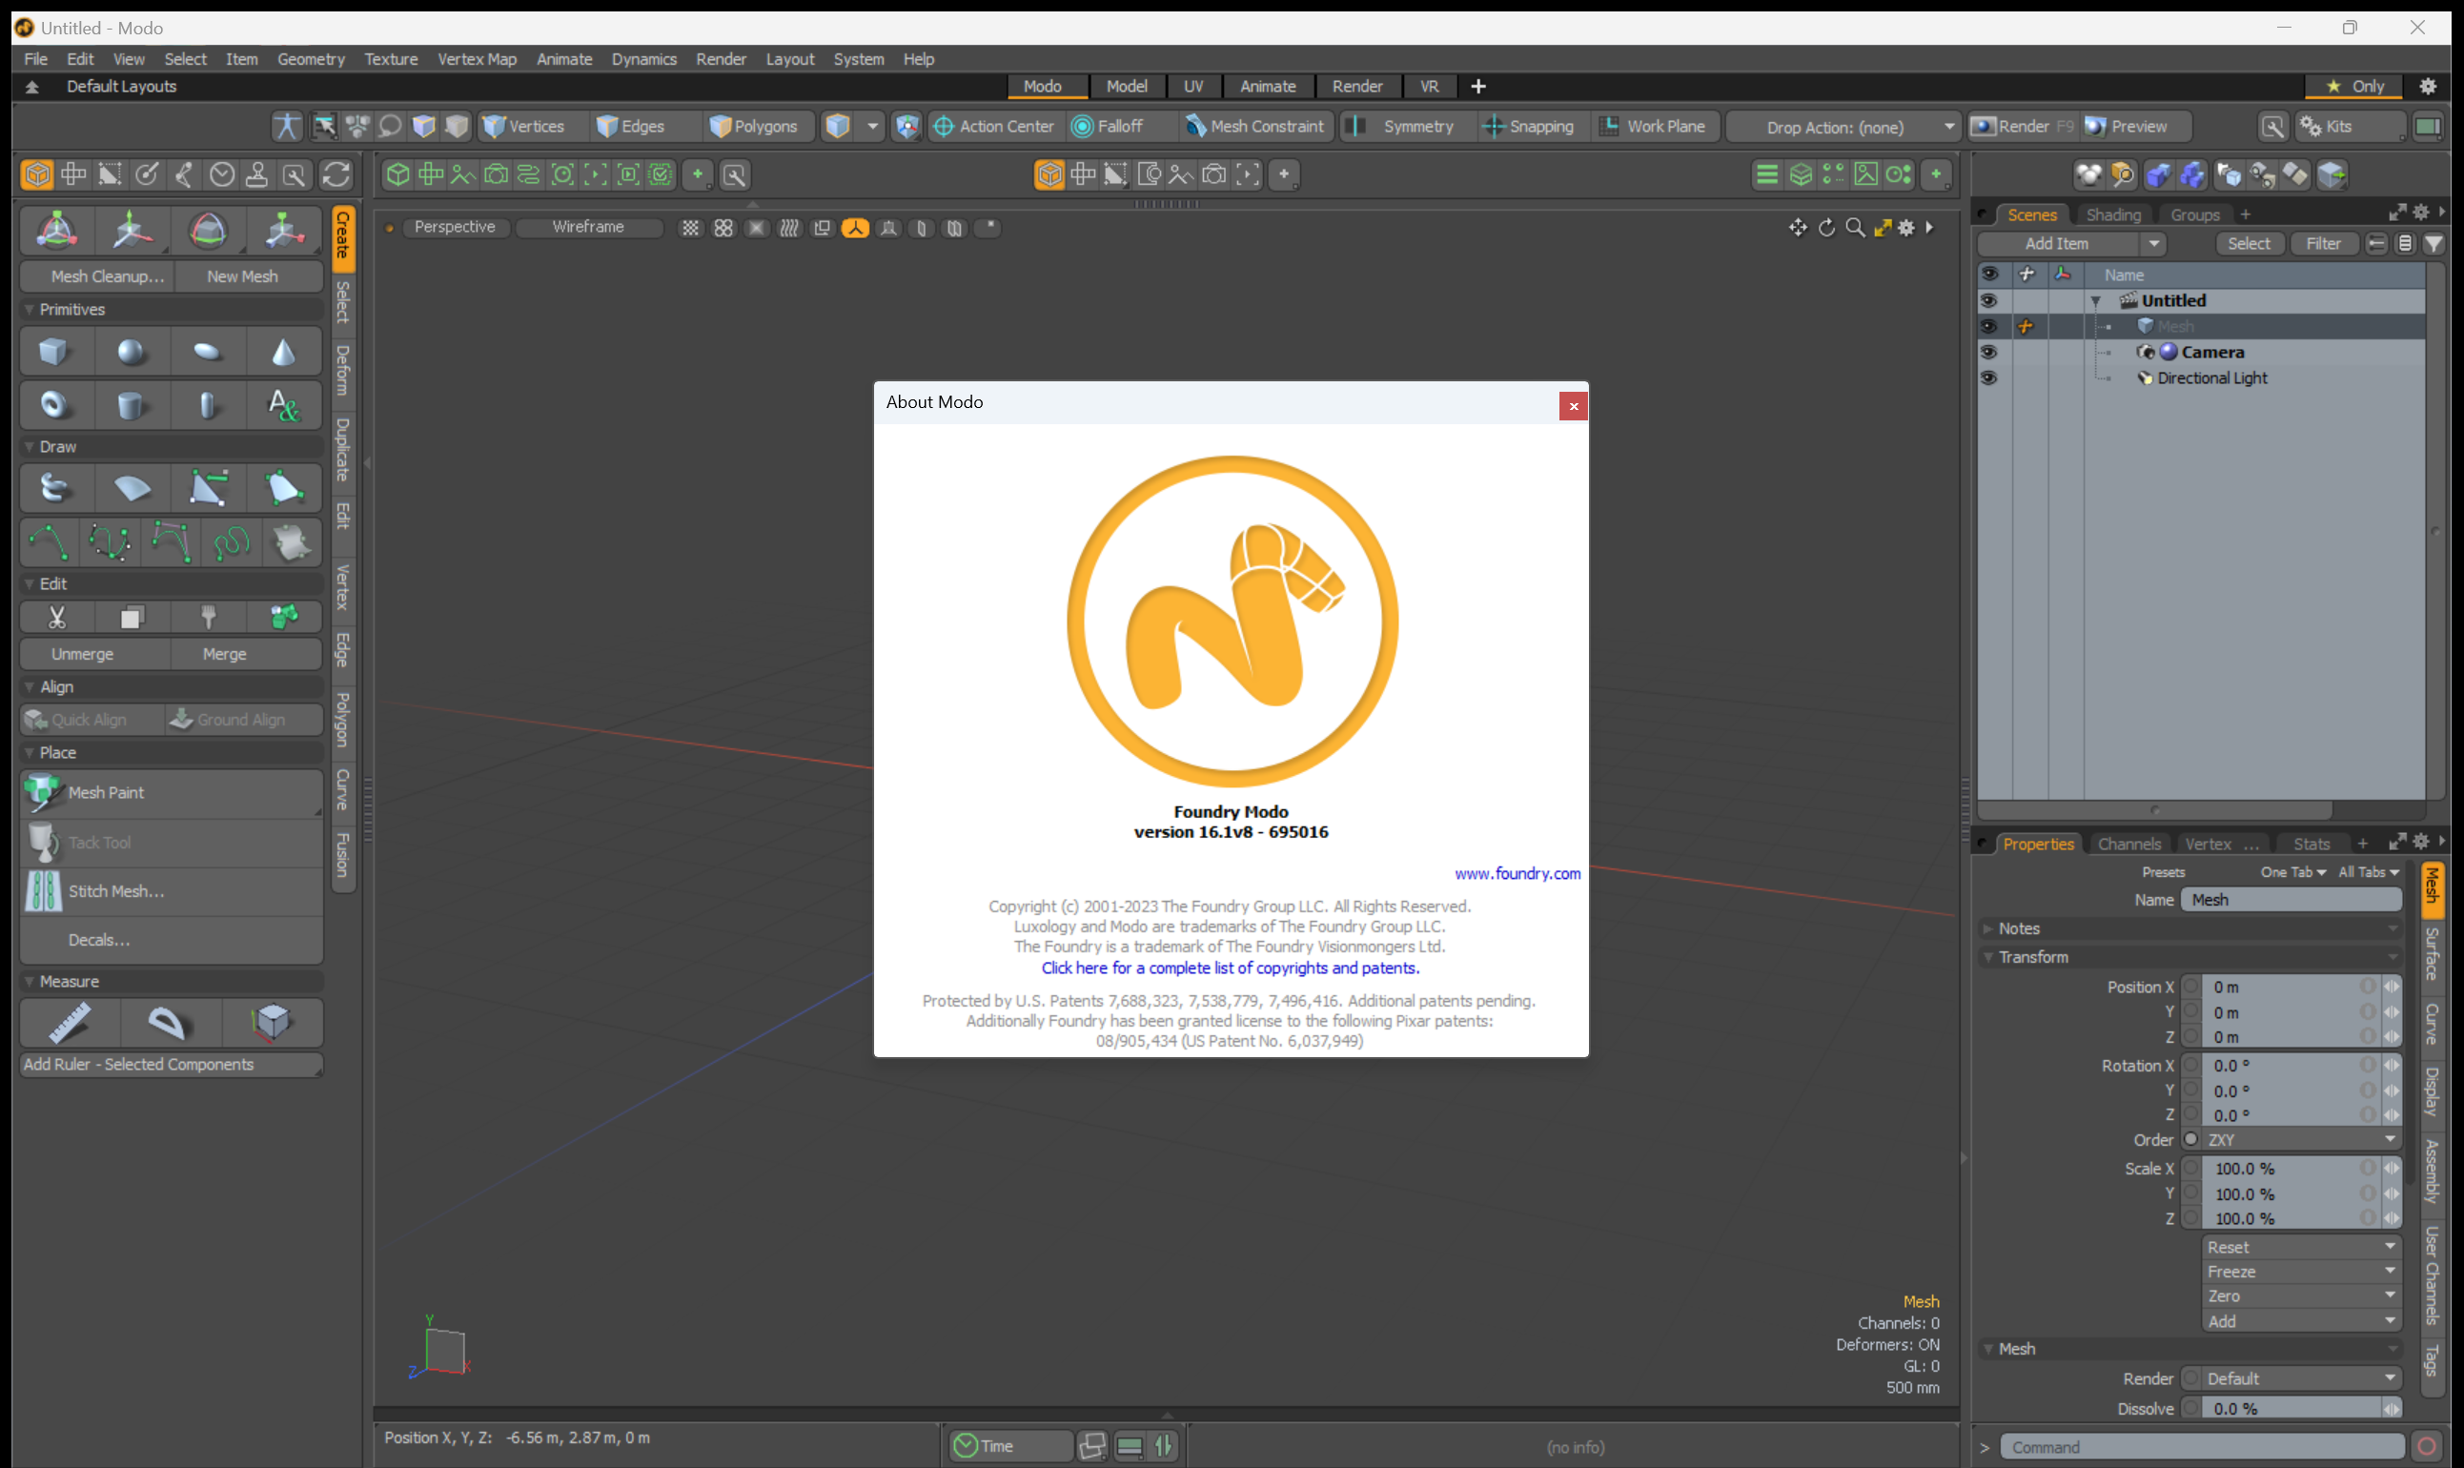The image size is (2464, 1468).
Task: Open the Geometry menu
Action: [x=311, y=59]
